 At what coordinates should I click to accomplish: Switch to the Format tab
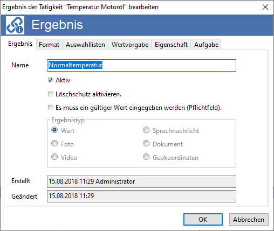tap(49, 45)
